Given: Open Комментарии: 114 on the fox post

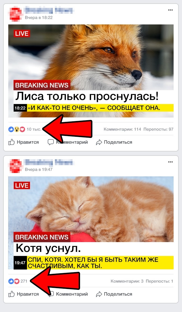Looking at the screenshot, I should coord(122,129).
